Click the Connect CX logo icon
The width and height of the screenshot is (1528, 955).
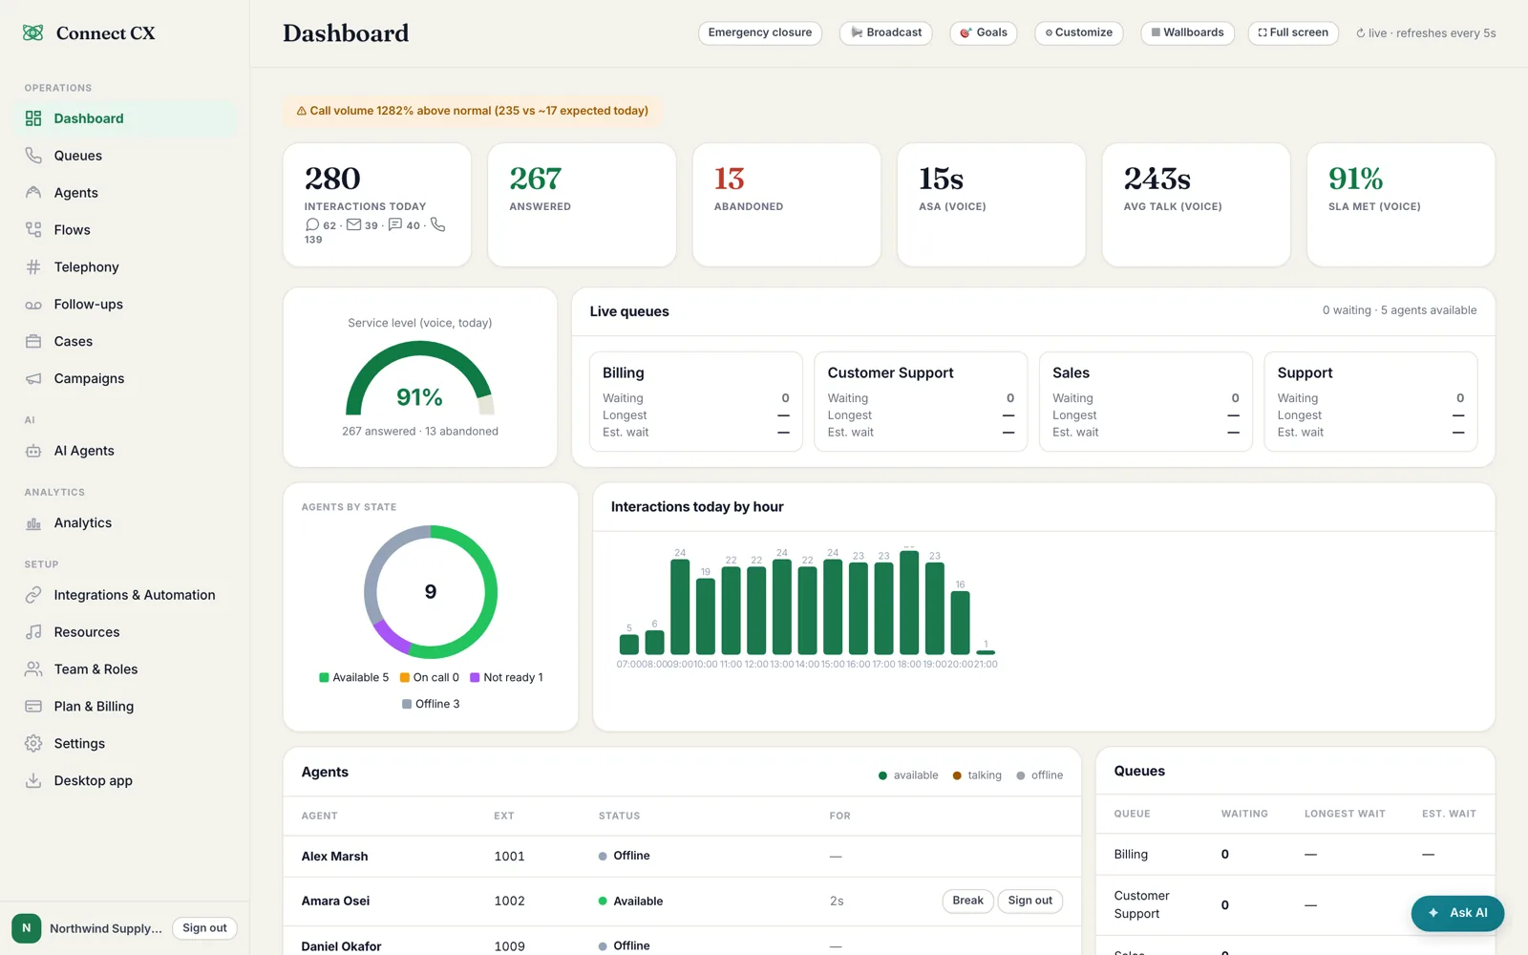[33, 32]
